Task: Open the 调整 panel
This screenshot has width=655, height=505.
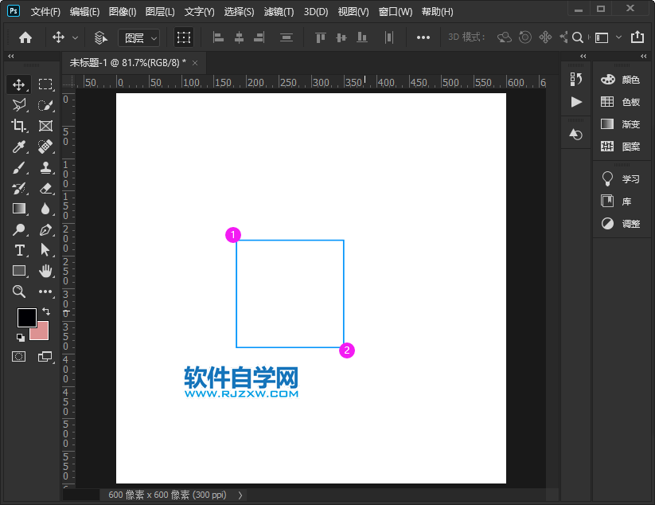Action: [621, 224]
